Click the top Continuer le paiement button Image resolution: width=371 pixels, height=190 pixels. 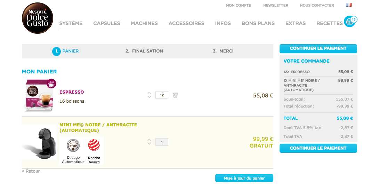coord(318,48)
